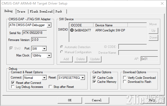This screenshot has height=106, width=167.
Task: Switch to the Pack tab
Action: tap(60, 11)
